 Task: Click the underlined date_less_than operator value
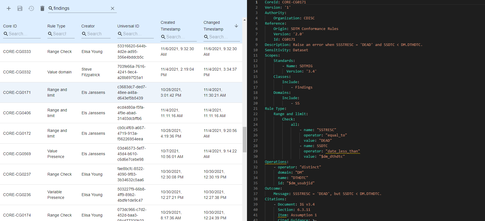(x=343, y=151)
